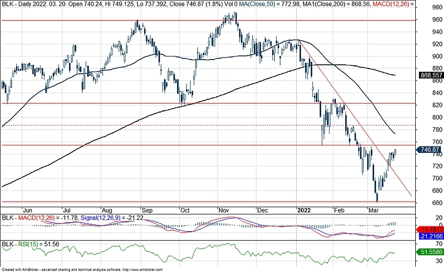Click the RSI(15) = 51.56 pane label
Image resolution: width=444 pixels, height=272 pixels.
(x=39, y=244)
